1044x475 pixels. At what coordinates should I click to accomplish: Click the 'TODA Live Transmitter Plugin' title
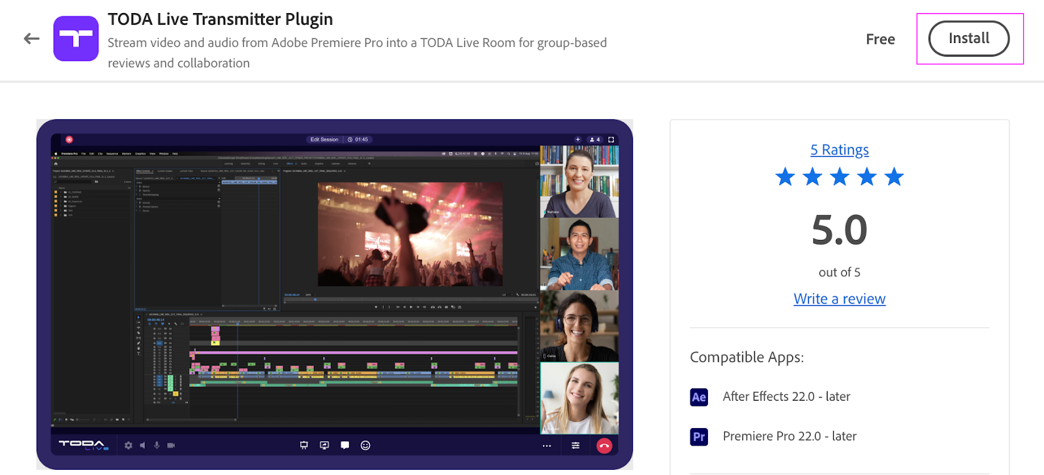221,19
